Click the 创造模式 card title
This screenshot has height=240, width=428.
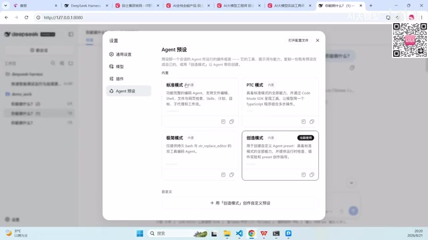pyautogui.click(x=255, y=138)
